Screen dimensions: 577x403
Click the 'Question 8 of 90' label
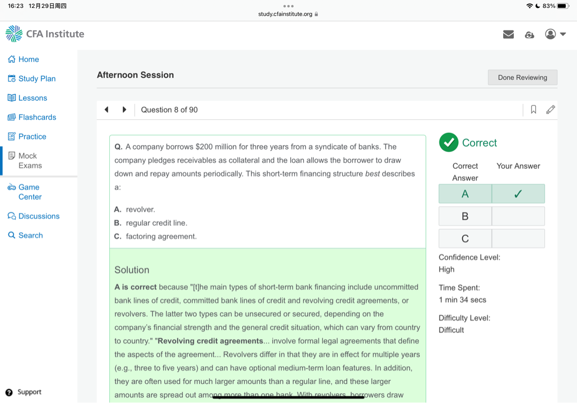(169, 110)
